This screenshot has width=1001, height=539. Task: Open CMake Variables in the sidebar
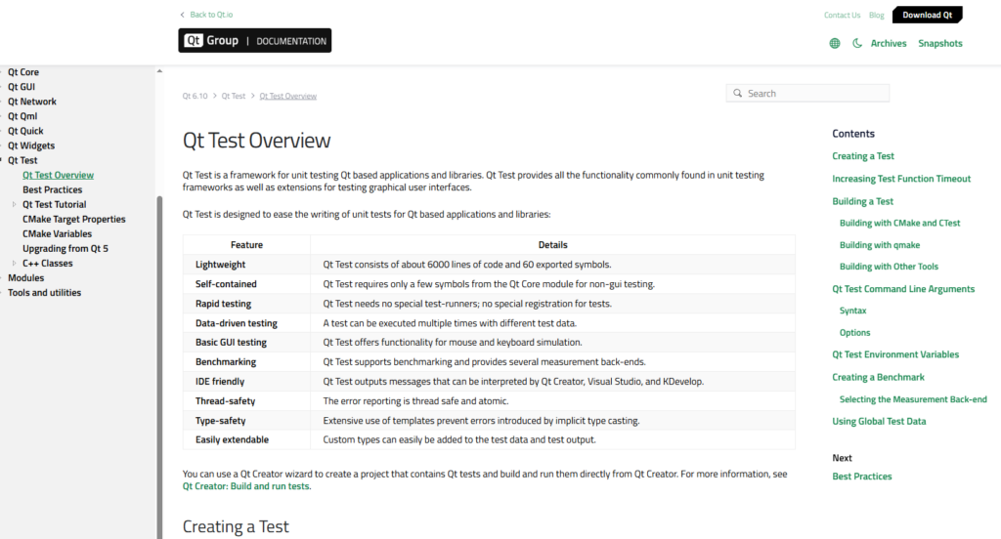pyautogui.click(x=57, y=233)
